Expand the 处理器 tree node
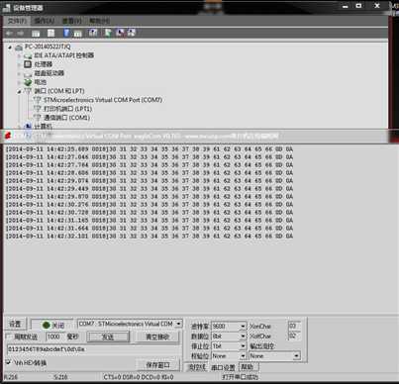 19,64
